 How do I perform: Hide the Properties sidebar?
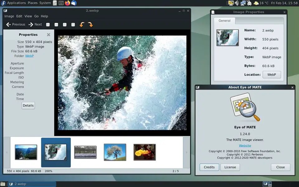point(48,35)
